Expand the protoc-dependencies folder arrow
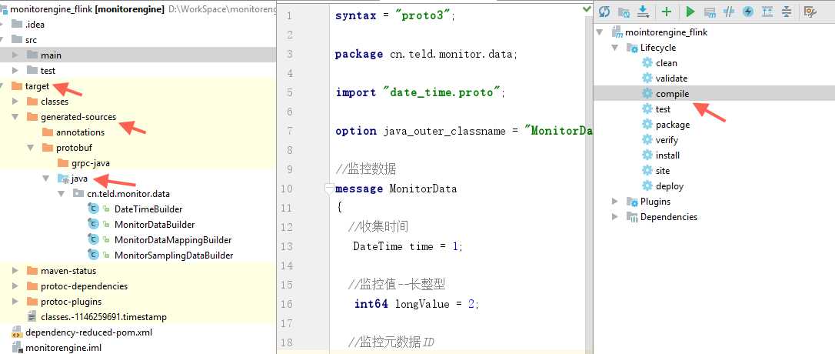The height and width of the screenshot is (354, 835). tap(15, 286)
